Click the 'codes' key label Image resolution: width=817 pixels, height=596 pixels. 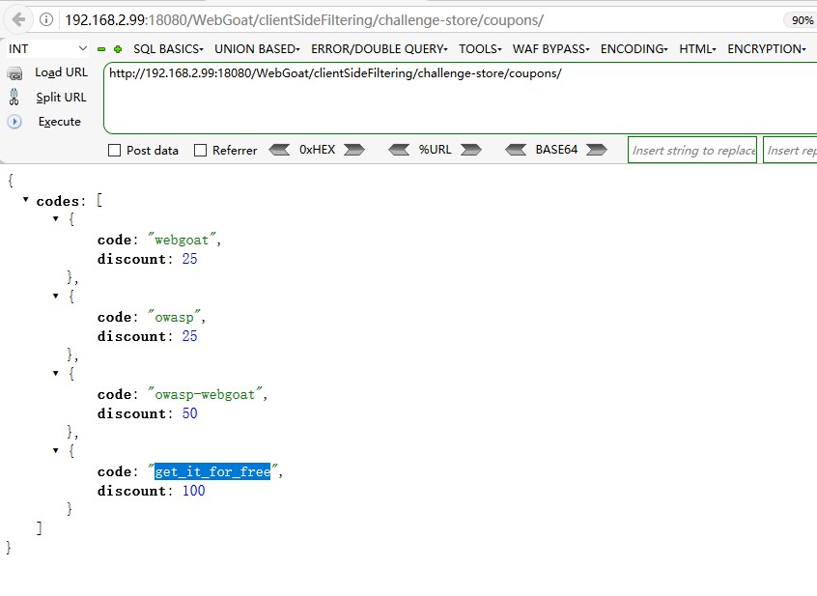coord(57,201)
